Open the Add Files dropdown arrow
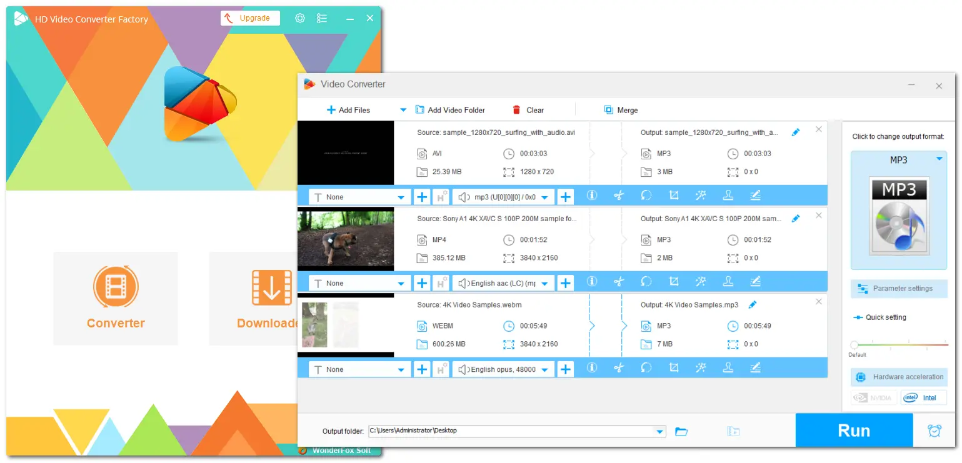The height and width of the screenshot is (463, 962). click(403, 110)
